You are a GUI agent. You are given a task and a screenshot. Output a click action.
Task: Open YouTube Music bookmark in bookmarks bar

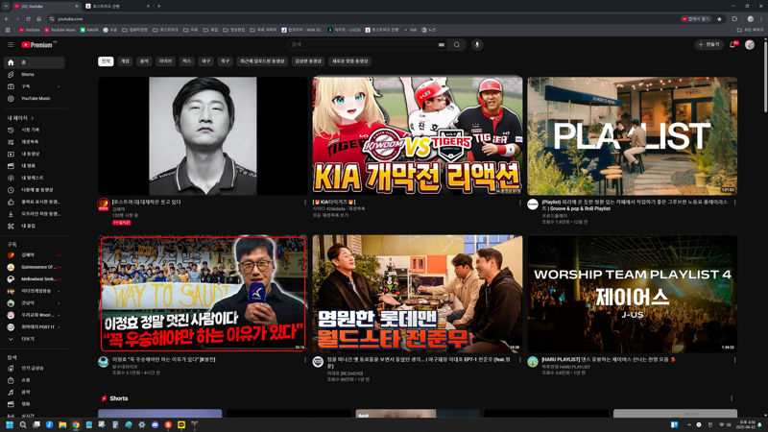pos(60,30)
